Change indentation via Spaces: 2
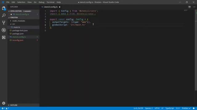 pyautogui.click(x=149, y=108)
